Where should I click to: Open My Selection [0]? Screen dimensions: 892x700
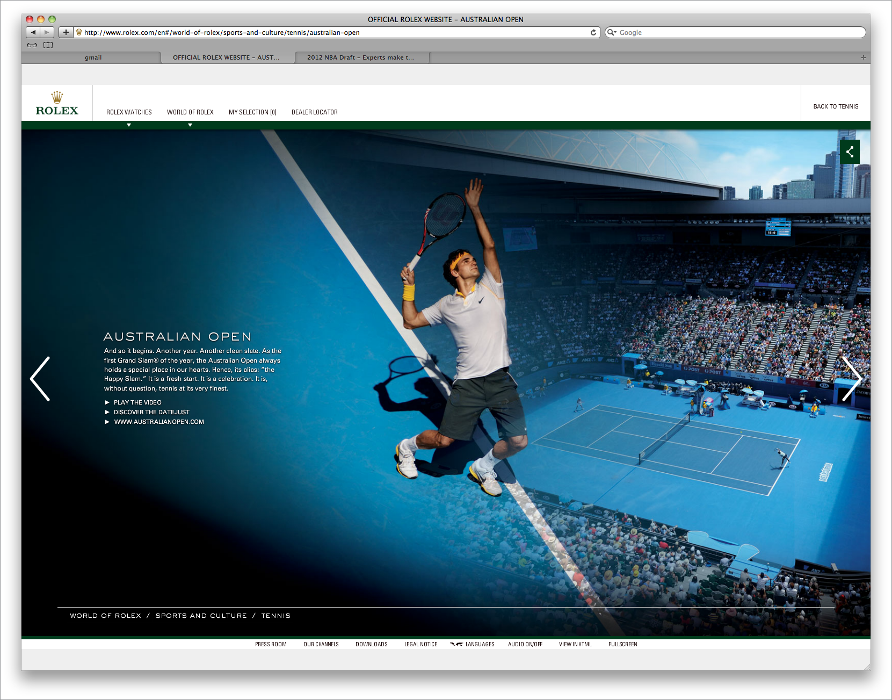[x=252, y=112]
